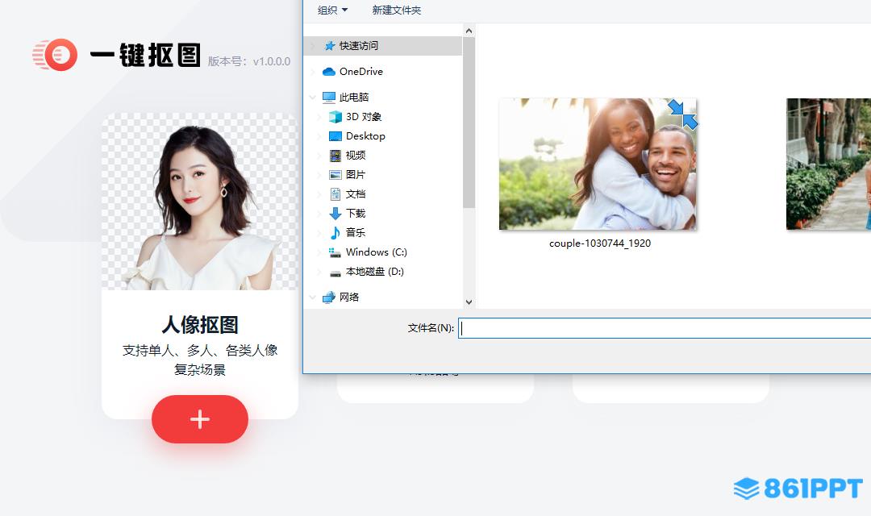Click the red plus button under 人像抠图
This screenshot has width=871, height=516.
tap(200, 418)
